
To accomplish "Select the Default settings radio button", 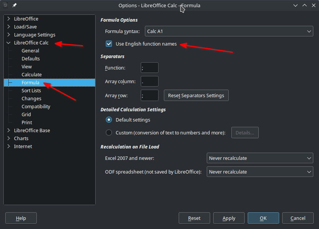I will [109, 120].
